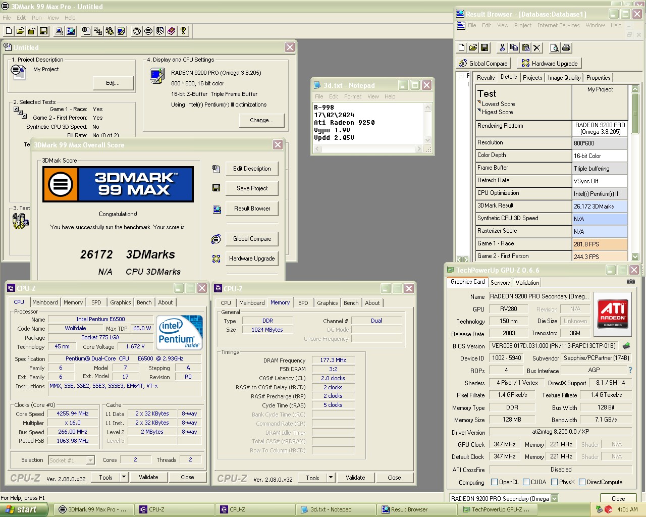
Task: Toggle PhysX checkbox in GPU-Z
Action: [x=555, y=482]
